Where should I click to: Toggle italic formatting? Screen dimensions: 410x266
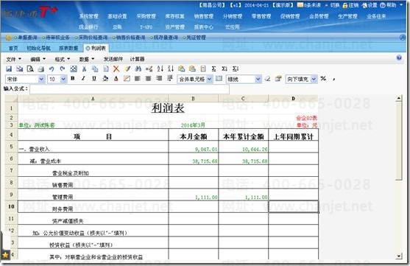[83, 79]
